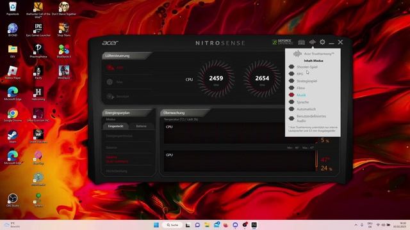Image resolution: width=410 pixels, height=230 pixels.
Task: Select Höchstleistung power plan
Action: click(117, 171)
